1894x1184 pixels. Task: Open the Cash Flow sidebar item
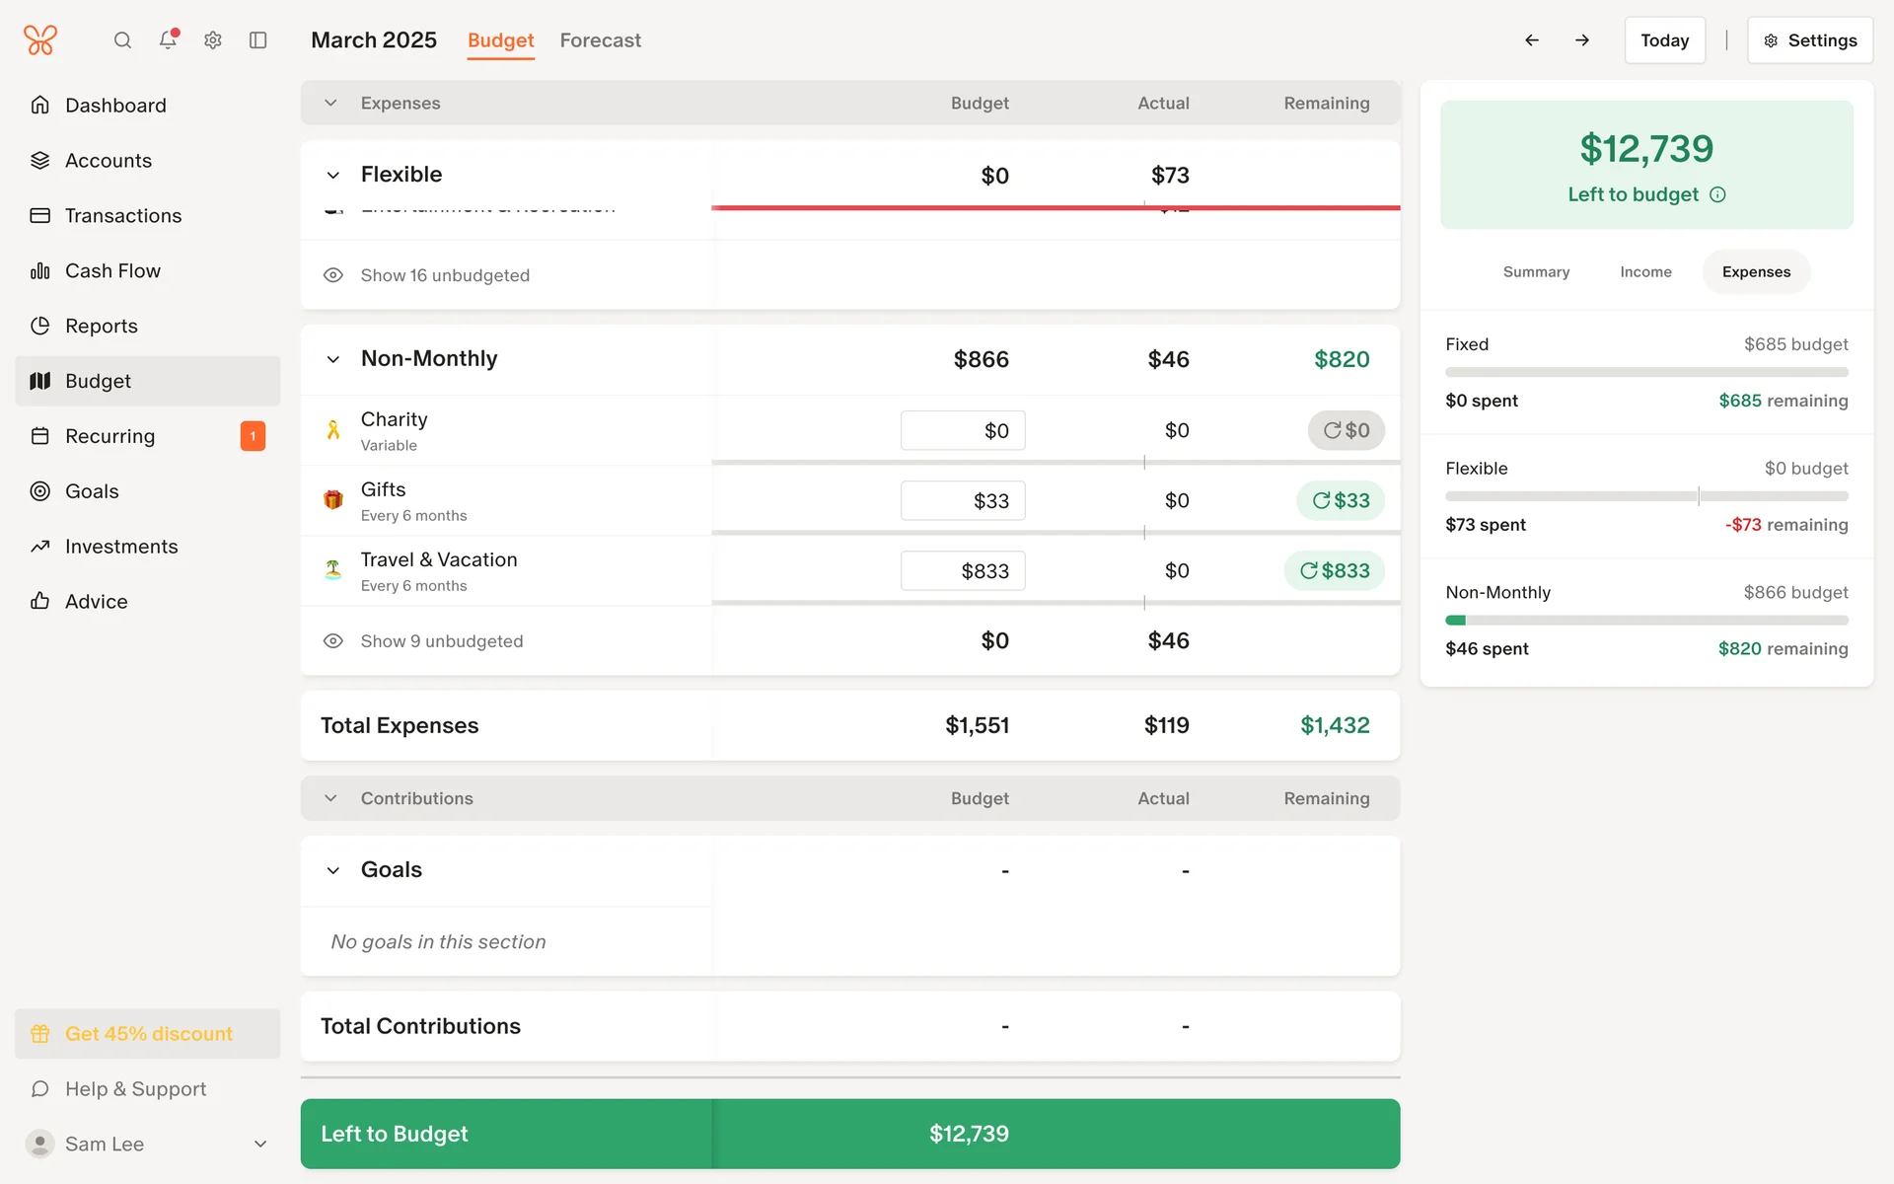click(112, 270)
